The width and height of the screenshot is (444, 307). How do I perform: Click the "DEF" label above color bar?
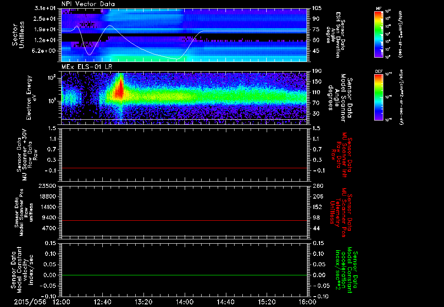pos(379,72)
